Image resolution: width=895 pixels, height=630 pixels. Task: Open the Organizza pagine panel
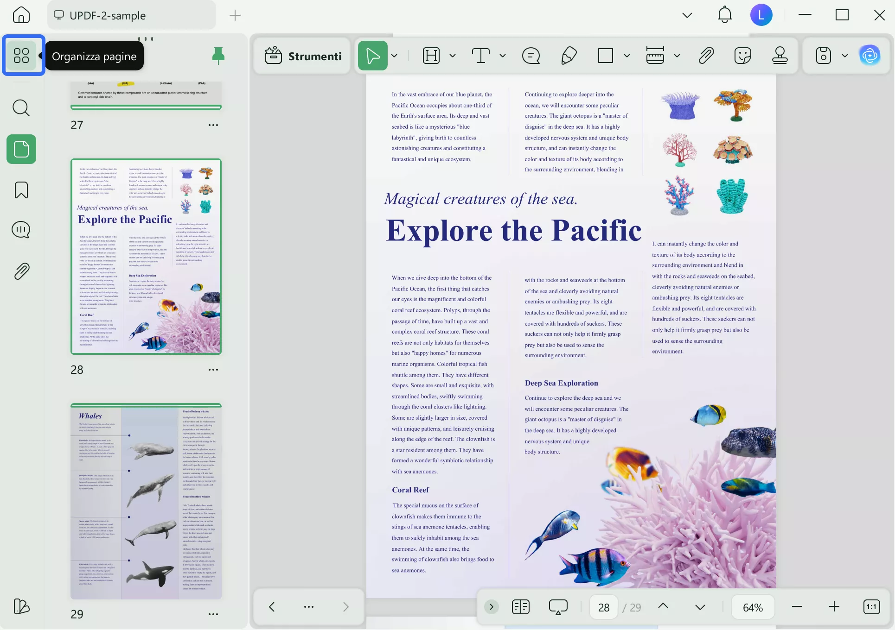[21, 56]
